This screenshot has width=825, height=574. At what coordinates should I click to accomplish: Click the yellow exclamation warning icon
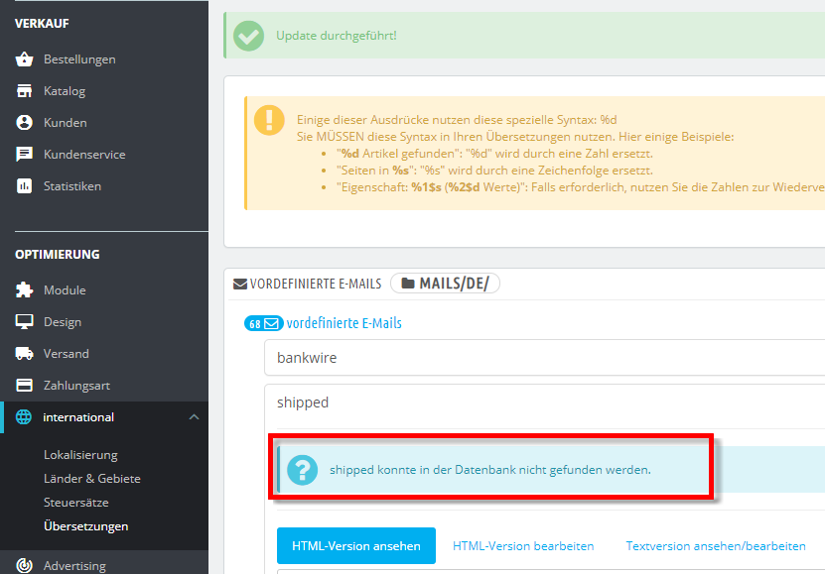269,120
